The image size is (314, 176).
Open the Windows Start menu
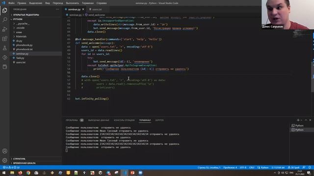[4, 173]
